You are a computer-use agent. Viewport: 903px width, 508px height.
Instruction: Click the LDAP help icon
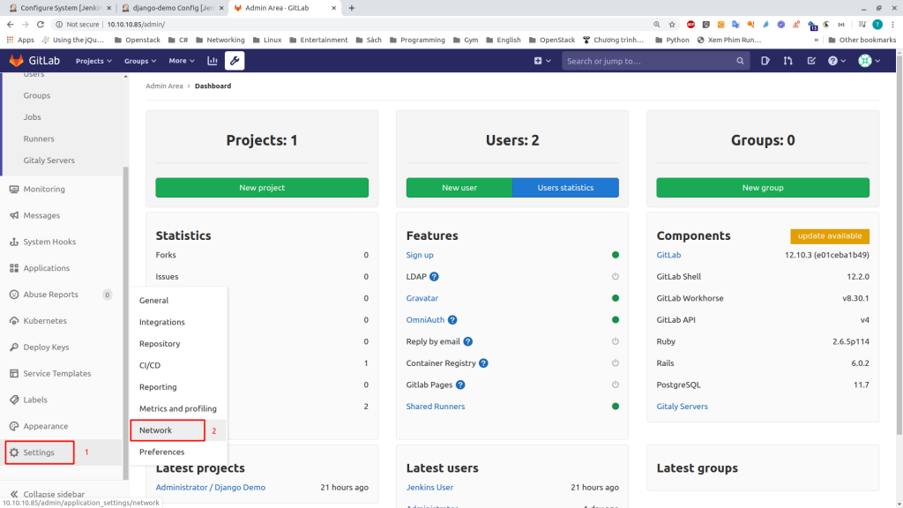click(x=434, y=276)
